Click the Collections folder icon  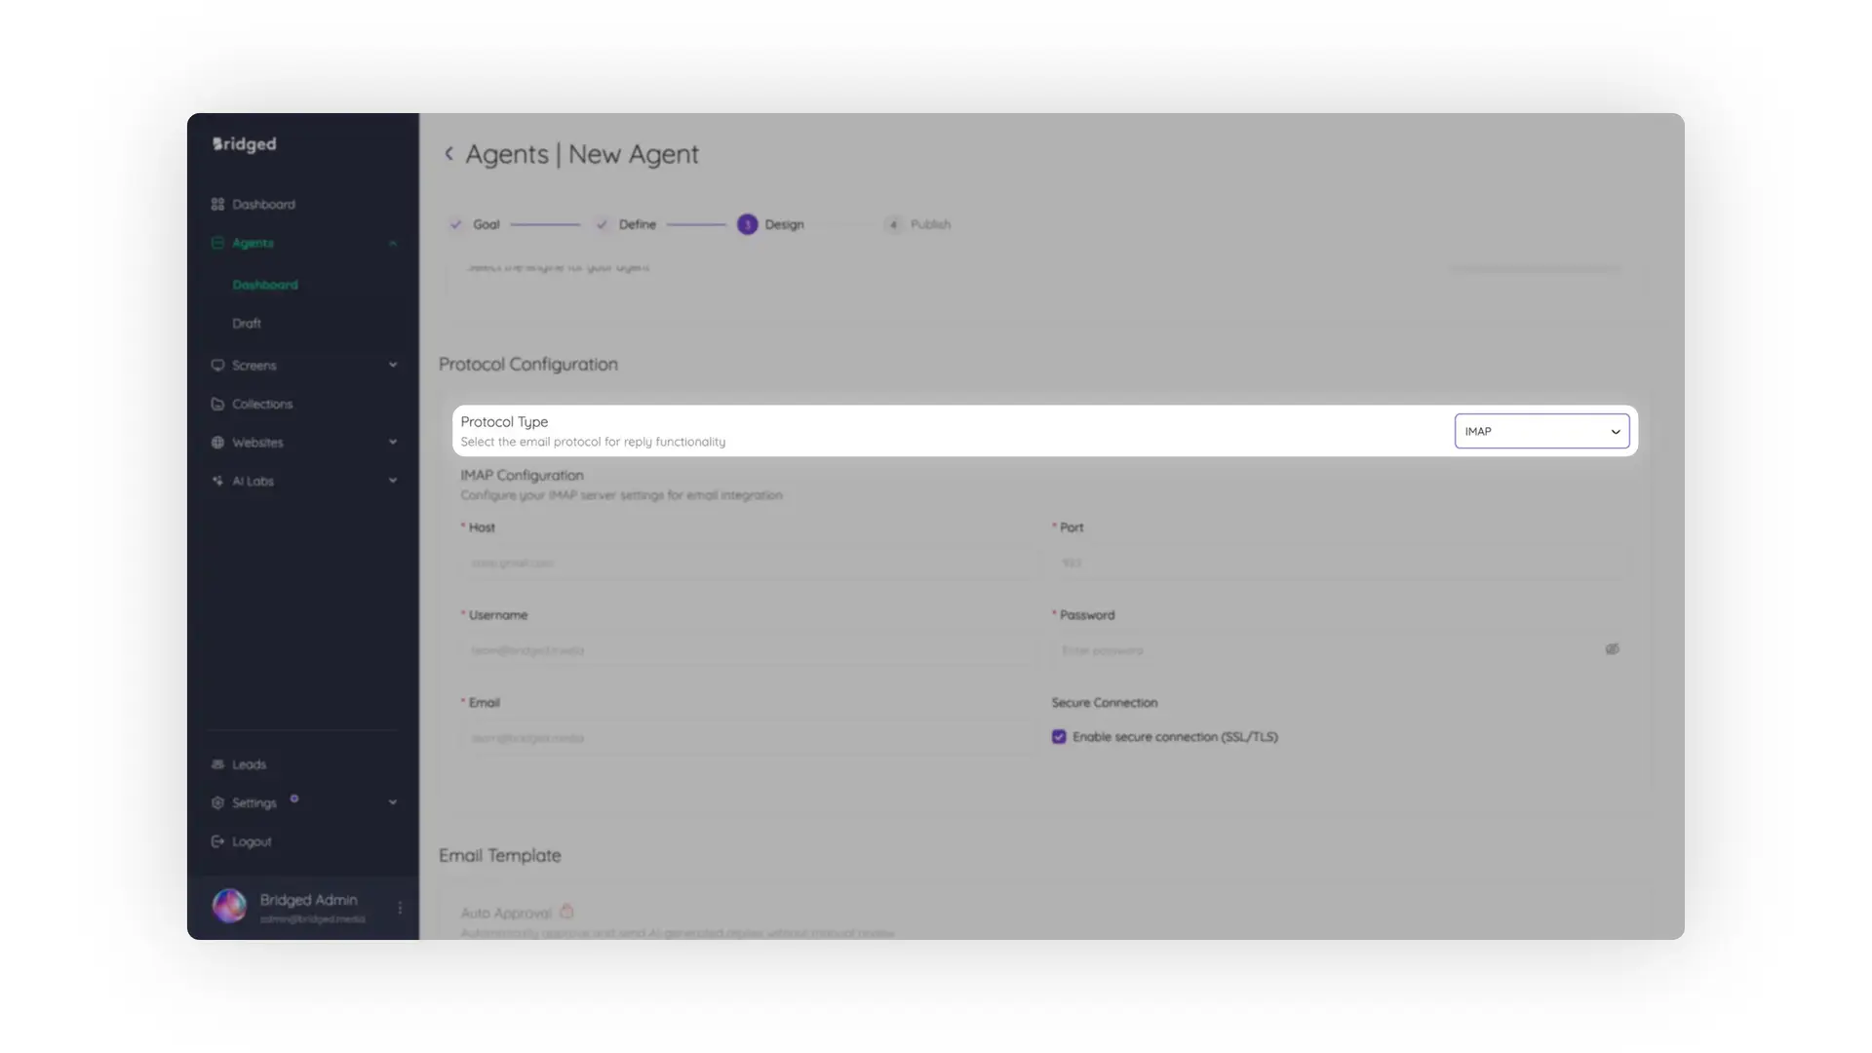tap(217, 404)
